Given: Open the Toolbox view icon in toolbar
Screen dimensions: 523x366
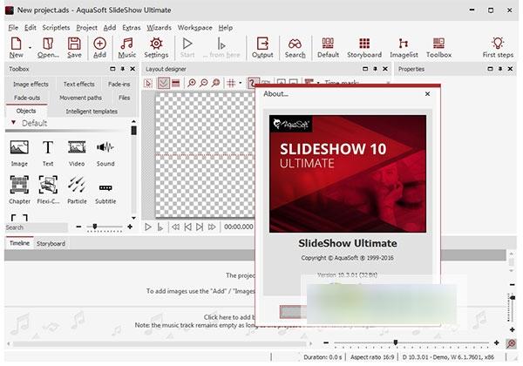Looking at the screenshot, I should coord(438,44).
